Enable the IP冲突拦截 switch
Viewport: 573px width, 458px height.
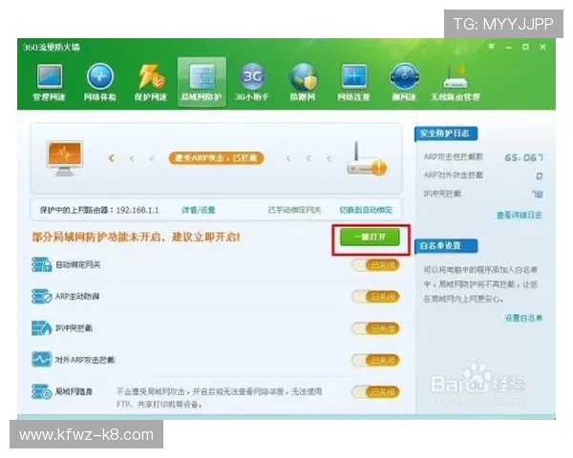click(375, 328)
